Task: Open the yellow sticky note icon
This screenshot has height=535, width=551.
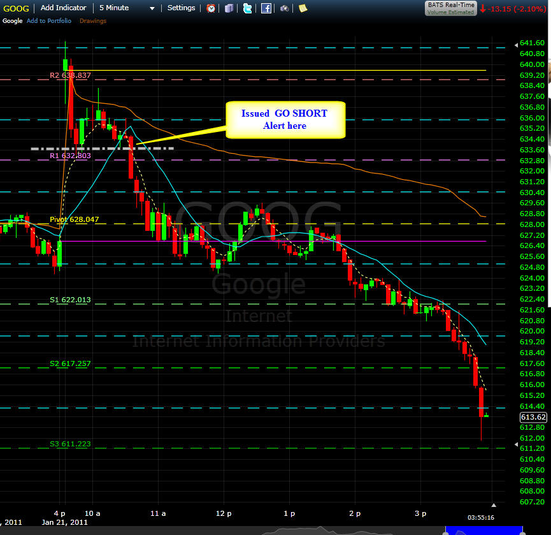Action: 303,8
